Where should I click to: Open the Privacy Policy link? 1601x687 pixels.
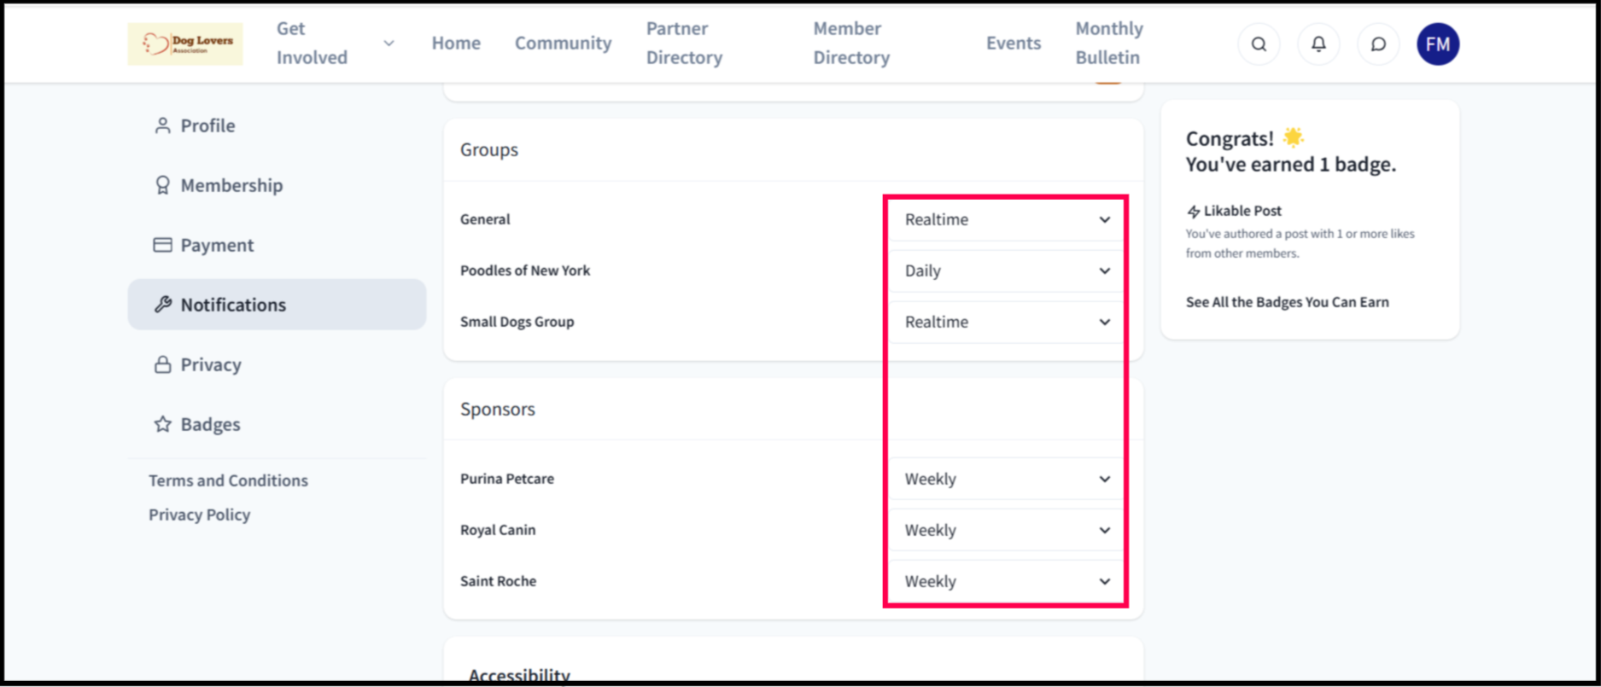[199, 515]
